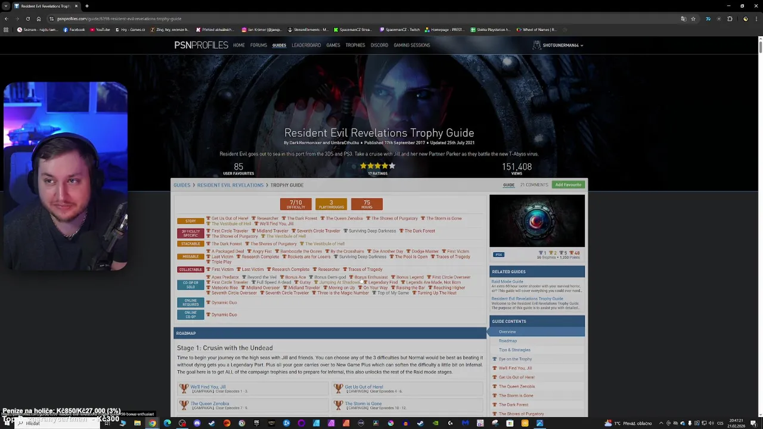
Task: Open the browser home page icon
Action: (39, 18)
